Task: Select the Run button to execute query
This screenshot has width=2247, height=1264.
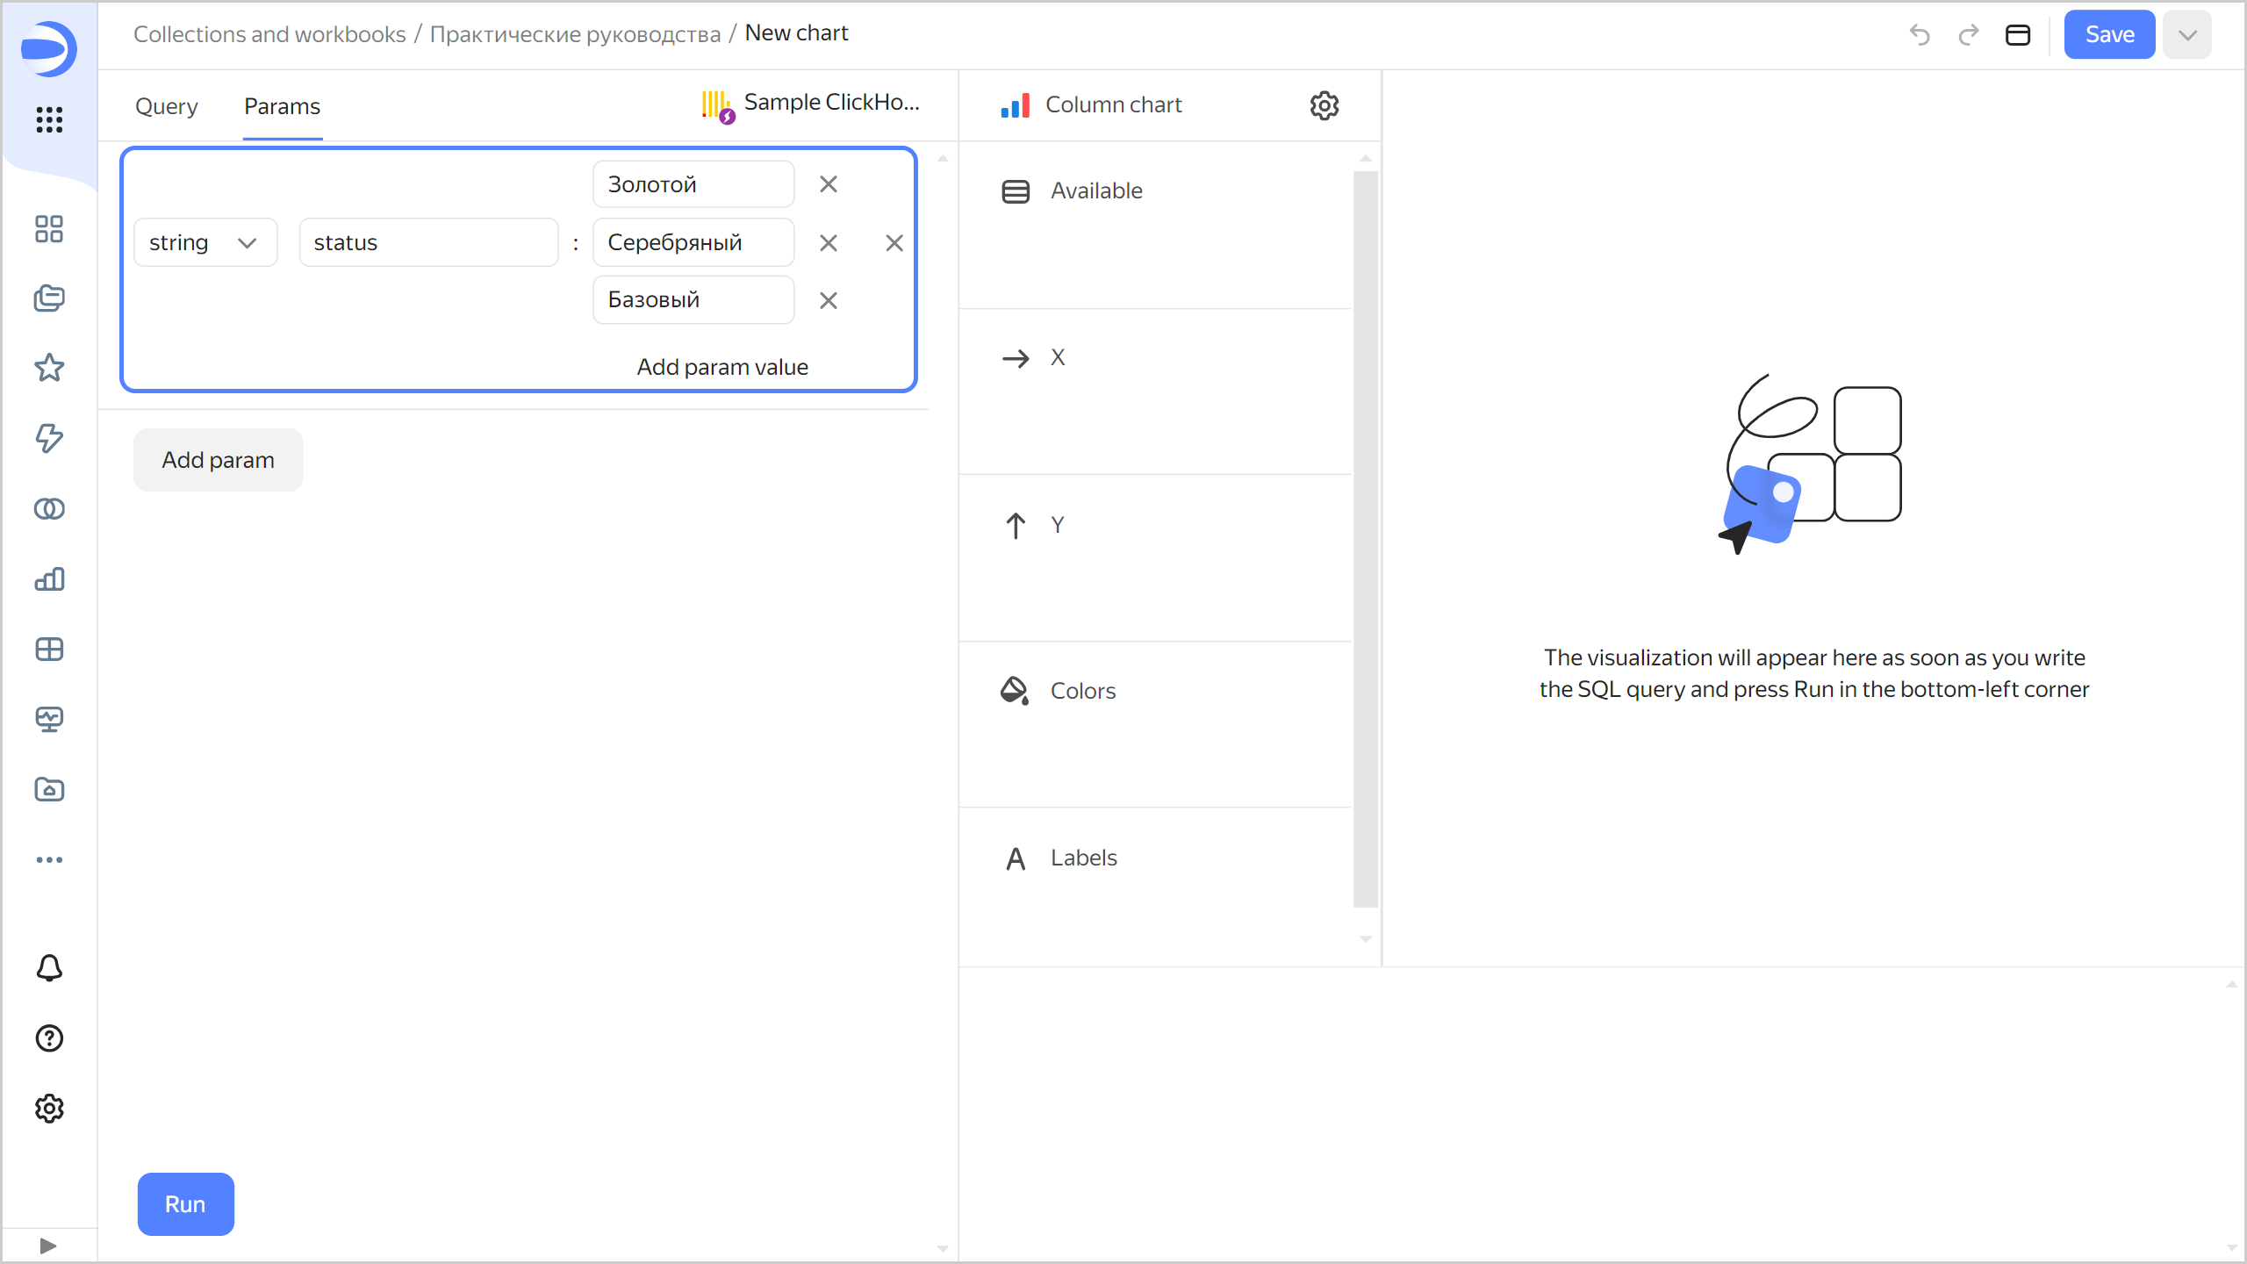Action: point(183,1205)
